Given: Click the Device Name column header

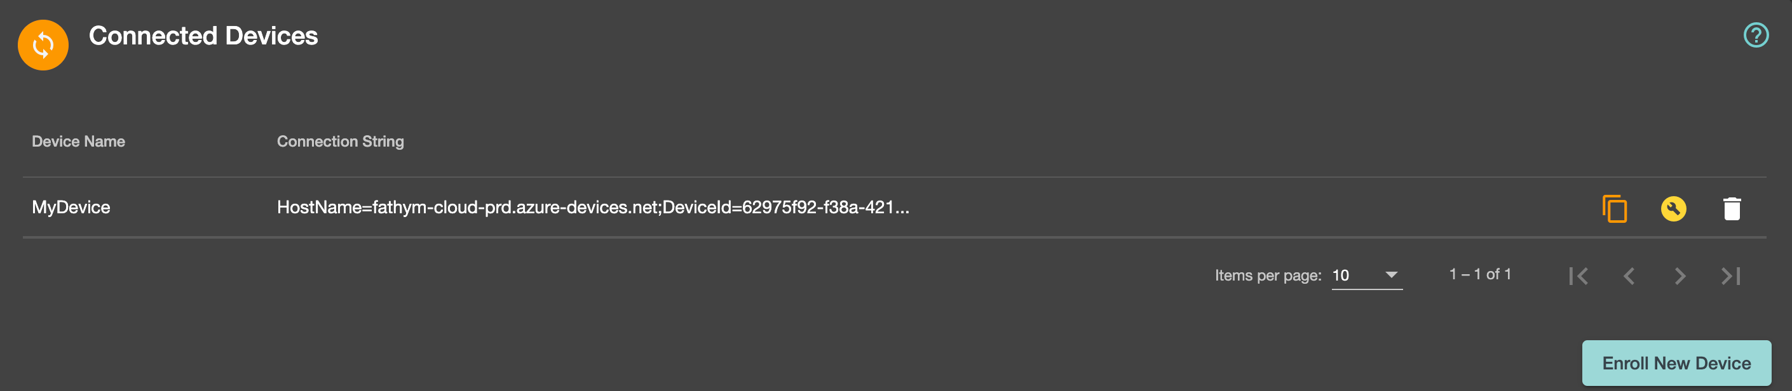Looking at the screenshot, I should click(x=79, y=142).
